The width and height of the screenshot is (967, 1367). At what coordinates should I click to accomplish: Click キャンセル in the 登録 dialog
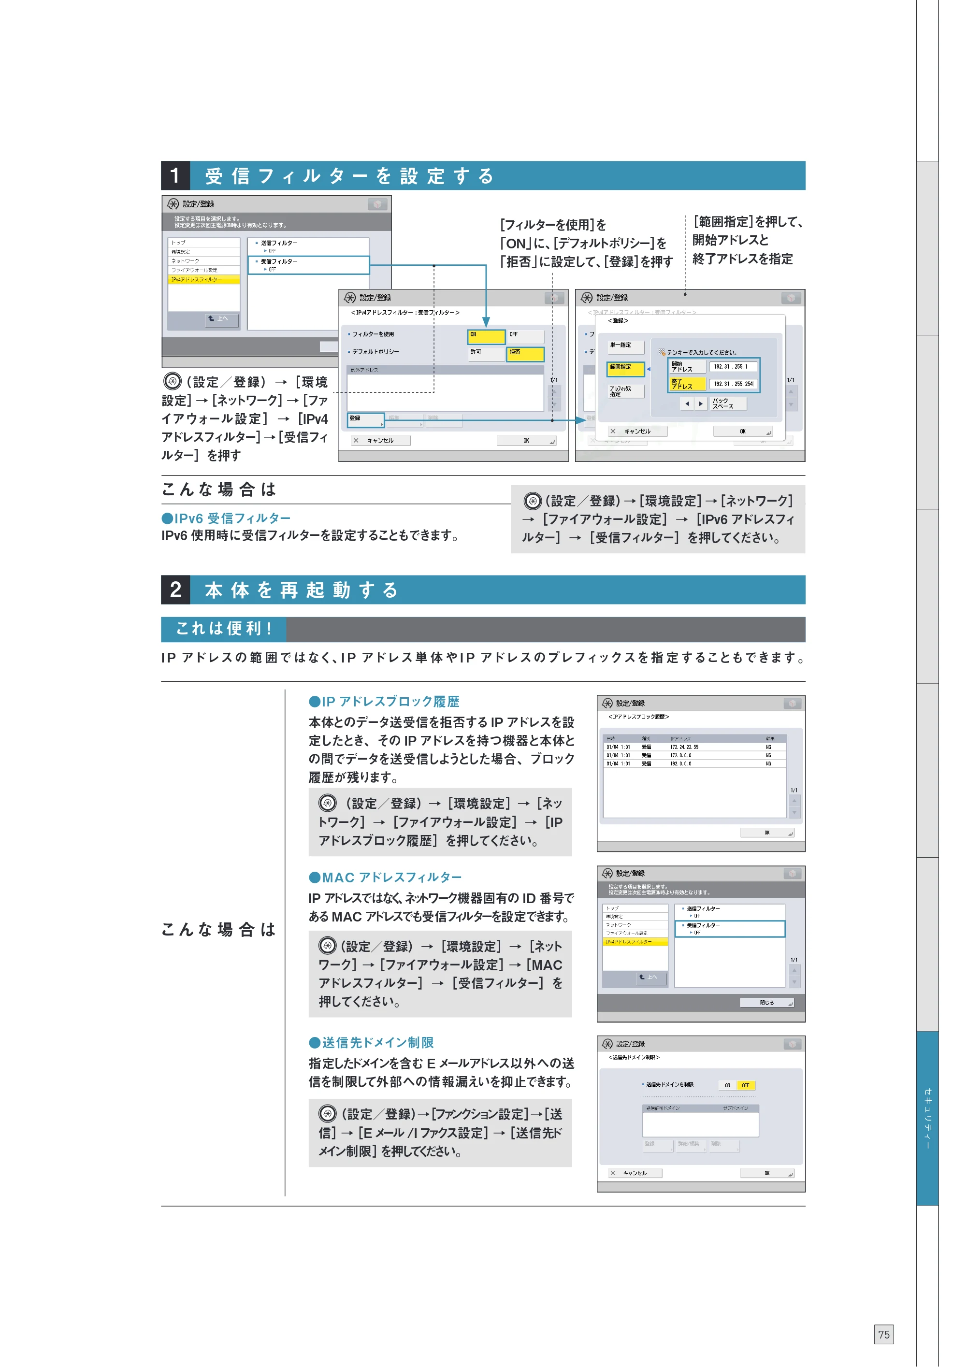[637, 431]
